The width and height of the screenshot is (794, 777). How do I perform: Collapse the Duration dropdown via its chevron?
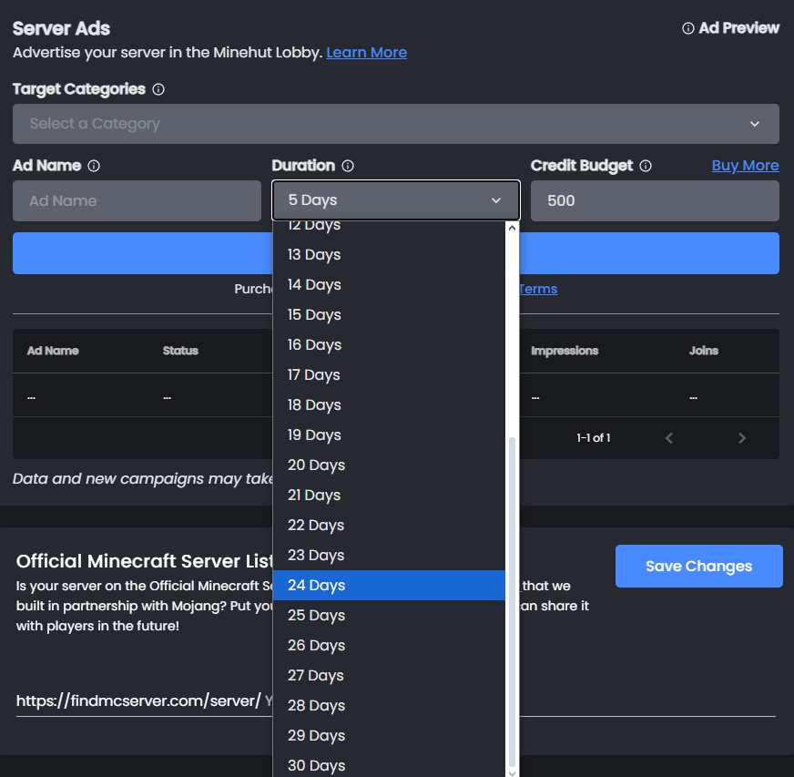click(496, 200)
